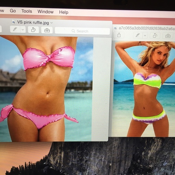This screenshot has height=175, width=175.
Task: Click the pink bikini image in front window
Action: tap(46, 89)
